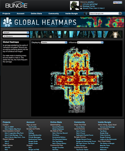Click the Bungie logo in the header
Screen dimensions: 125x151
(x=17, y=5)
